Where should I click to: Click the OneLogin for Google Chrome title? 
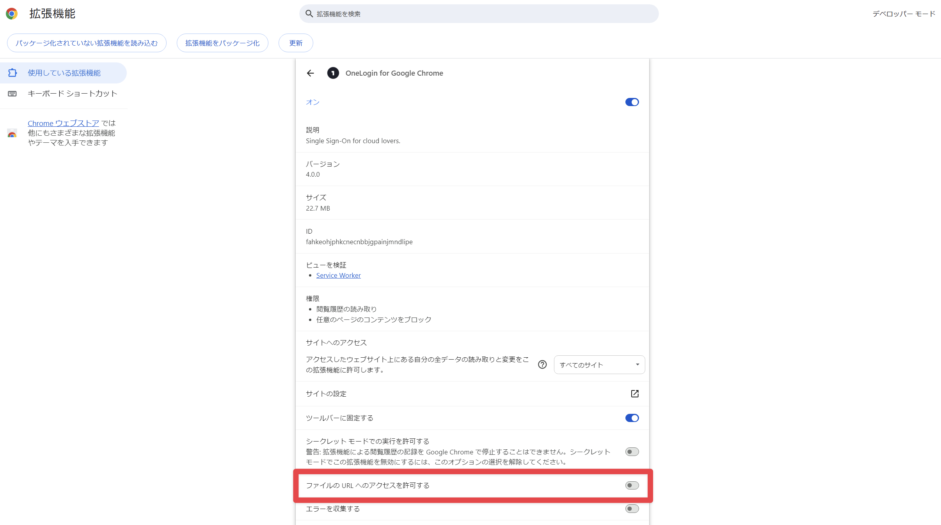coord(394,73)
